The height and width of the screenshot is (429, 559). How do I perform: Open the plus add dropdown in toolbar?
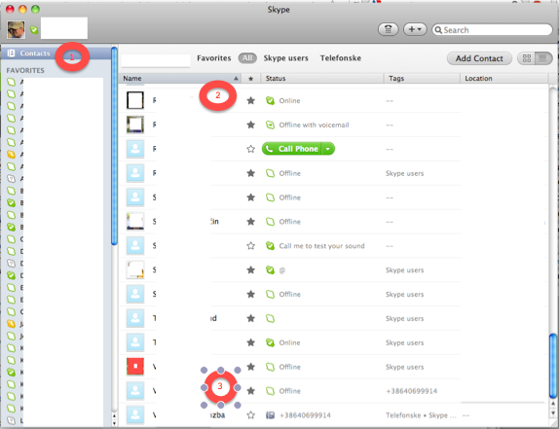415,29
